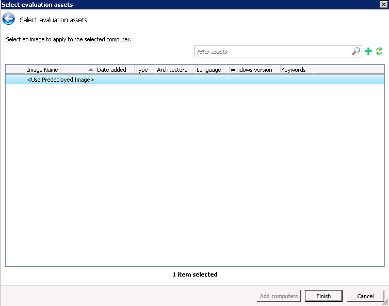Click the Add computers button
This screenshot has height=306, width=389.
coord(279,296)
